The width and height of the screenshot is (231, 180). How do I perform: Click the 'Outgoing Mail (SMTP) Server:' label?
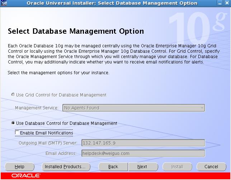pyautogui.click(x=48, y=143)
